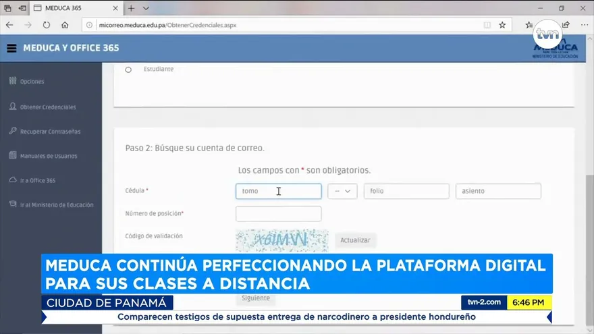This screenshot has width=594, height=334.
Task: Click the 'Paso 2: Búsque su cuenta de correo.' heading
Action: click(194, 148)
